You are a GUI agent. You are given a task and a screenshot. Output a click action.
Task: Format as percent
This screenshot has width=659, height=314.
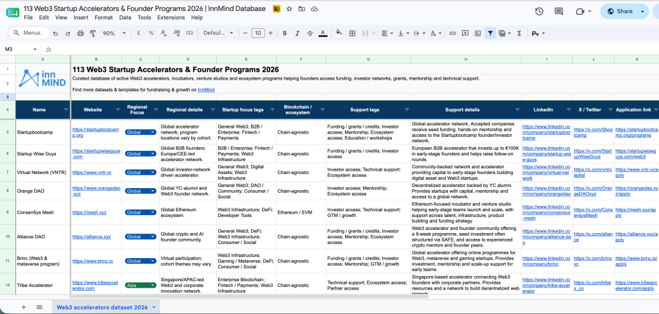tap(151, 33)
